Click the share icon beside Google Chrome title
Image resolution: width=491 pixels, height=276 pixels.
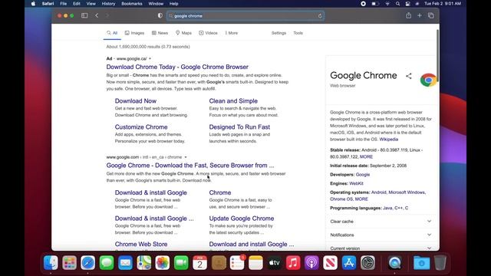409,76
